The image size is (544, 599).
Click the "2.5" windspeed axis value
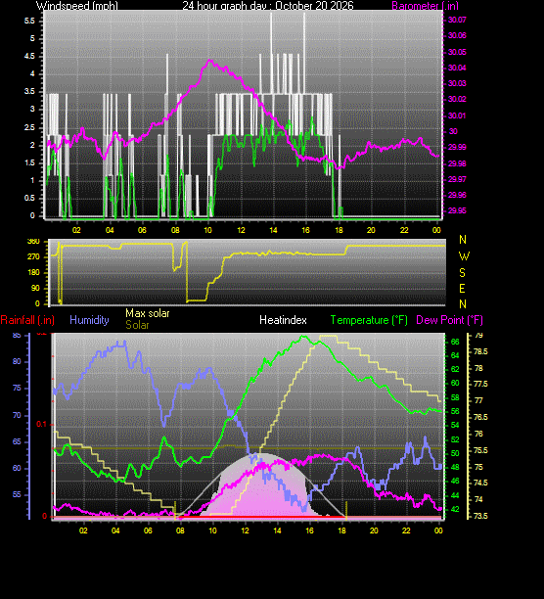click(x=29, y=127)
